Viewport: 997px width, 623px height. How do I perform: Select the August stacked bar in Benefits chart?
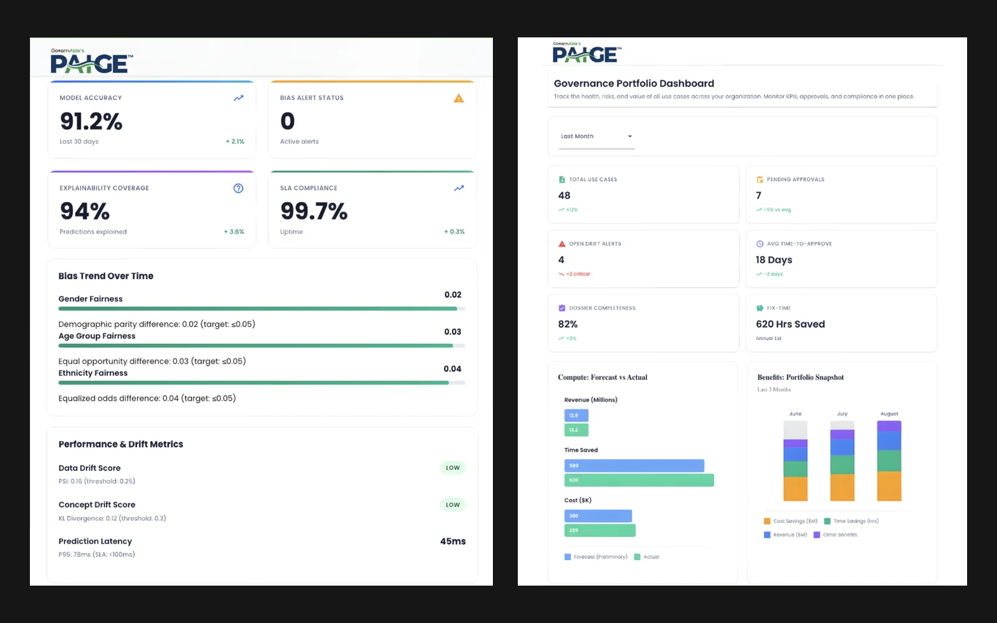(889, 461)
